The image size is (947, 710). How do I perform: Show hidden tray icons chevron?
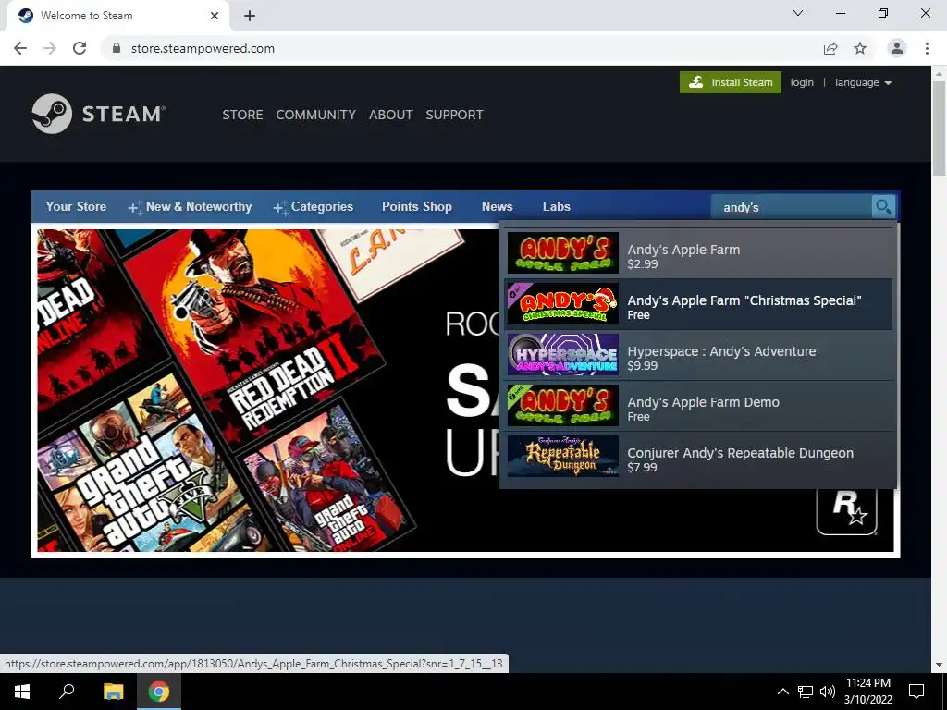click(782, 692)
